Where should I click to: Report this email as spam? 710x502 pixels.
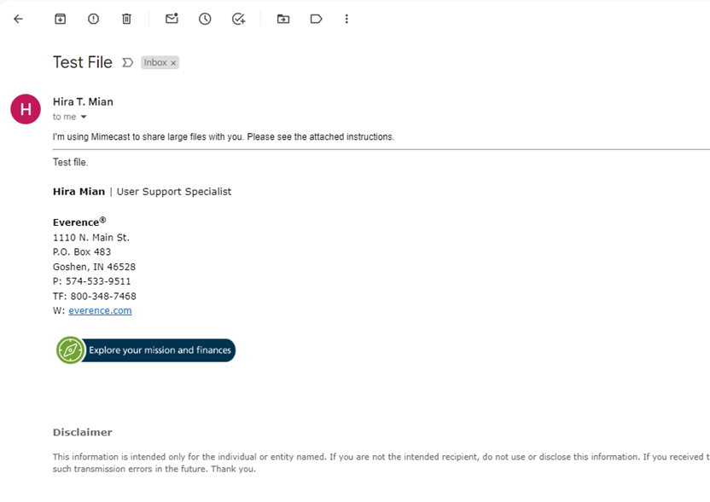(93, 18)
